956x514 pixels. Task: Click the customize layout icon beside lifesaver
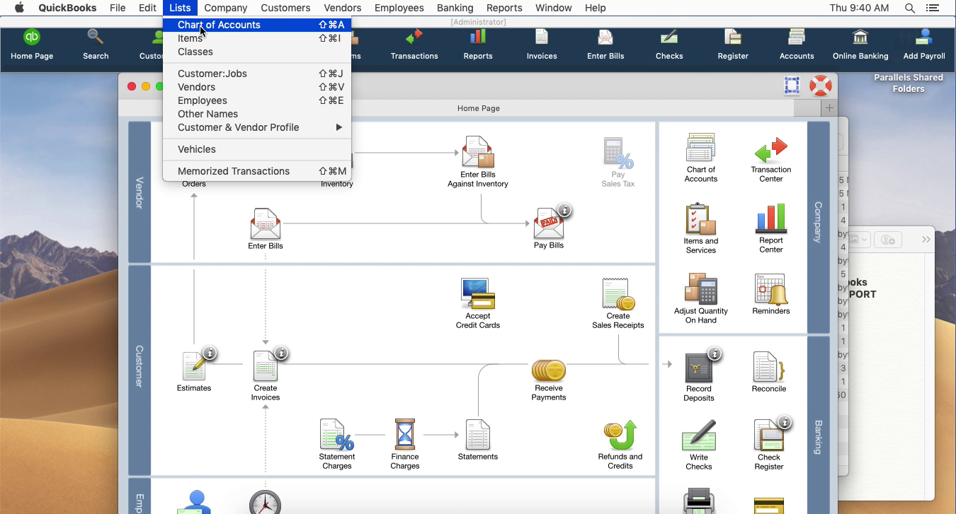792,86
